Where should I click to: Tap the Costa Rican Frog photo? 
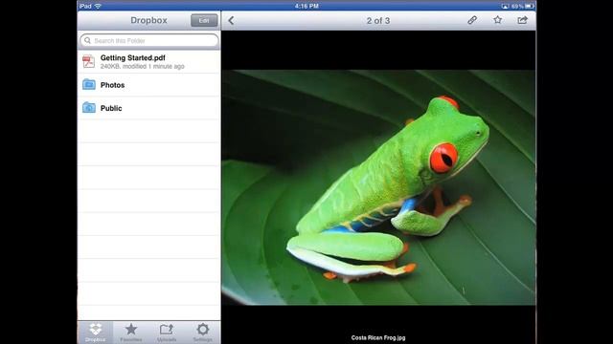[378, 187]
